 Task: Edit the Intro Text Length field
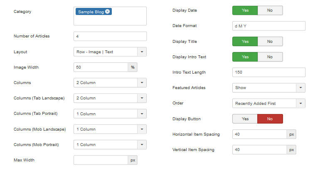coord(268,72)
